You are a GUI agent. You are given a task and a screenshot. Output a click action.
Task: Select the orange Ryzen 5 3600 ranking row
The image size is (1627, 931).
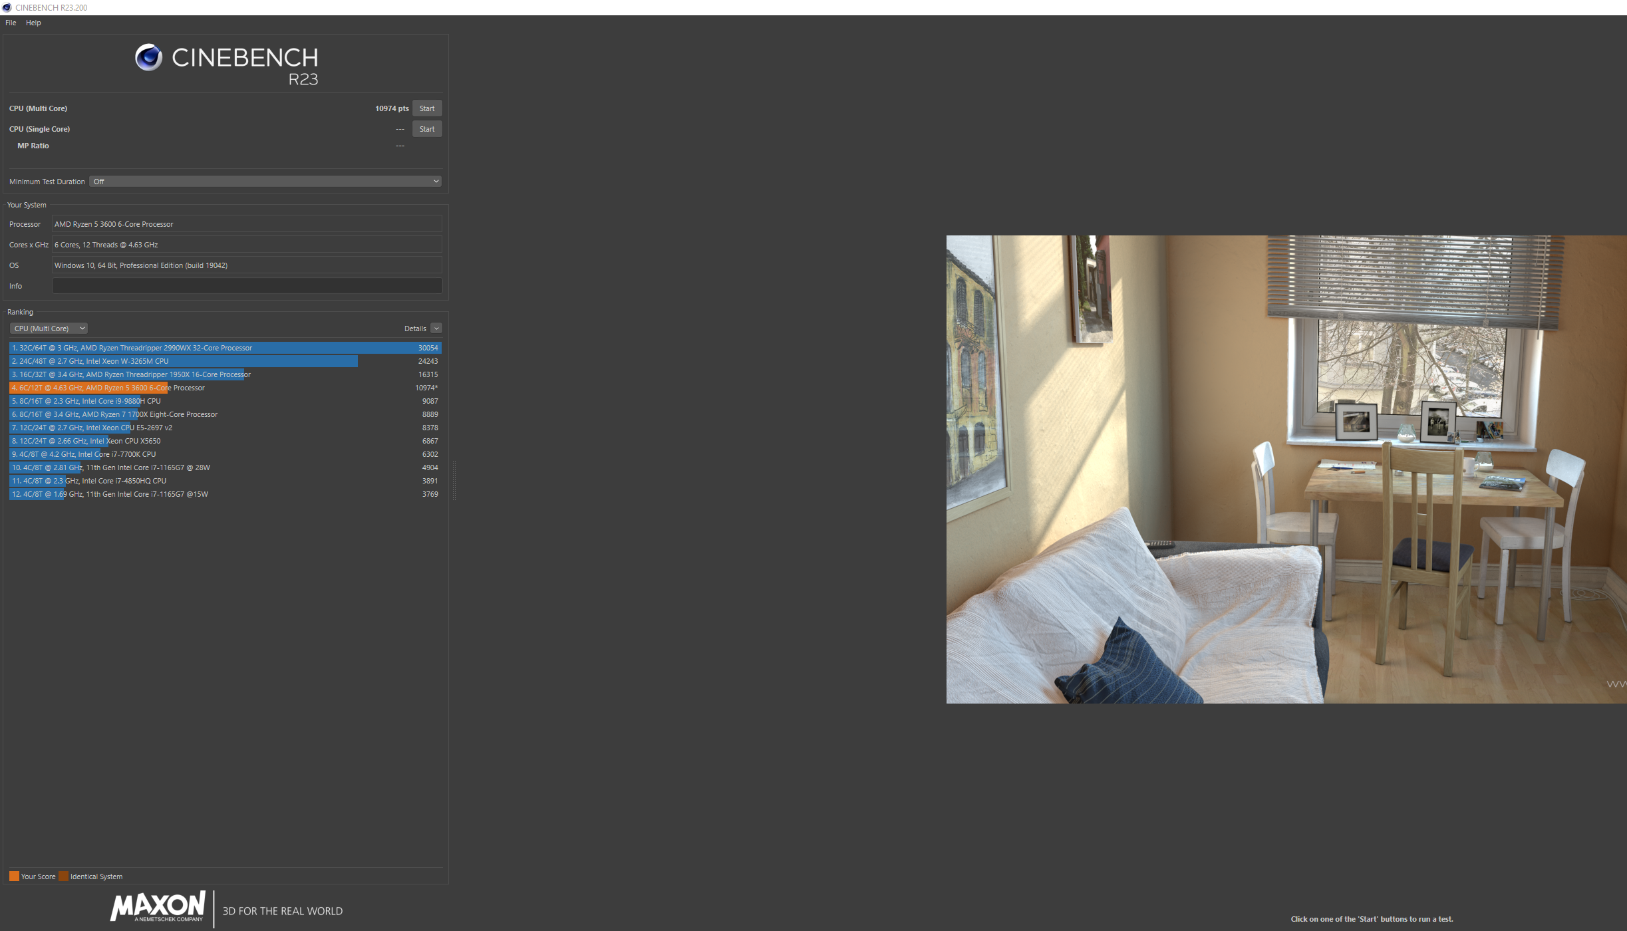click(x=225, y=388)
